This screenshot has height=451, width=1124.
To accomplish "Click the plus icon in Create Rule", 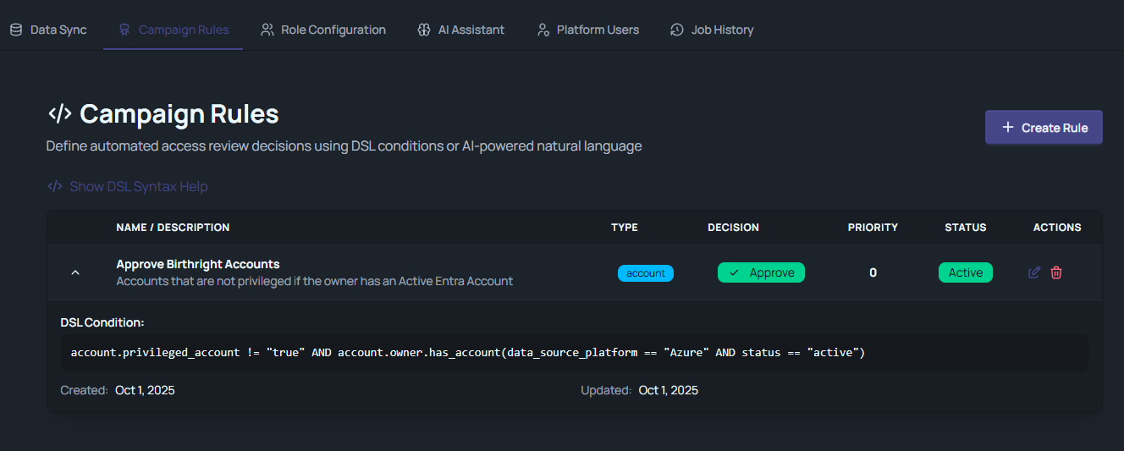I will (x=1007, y=128).
